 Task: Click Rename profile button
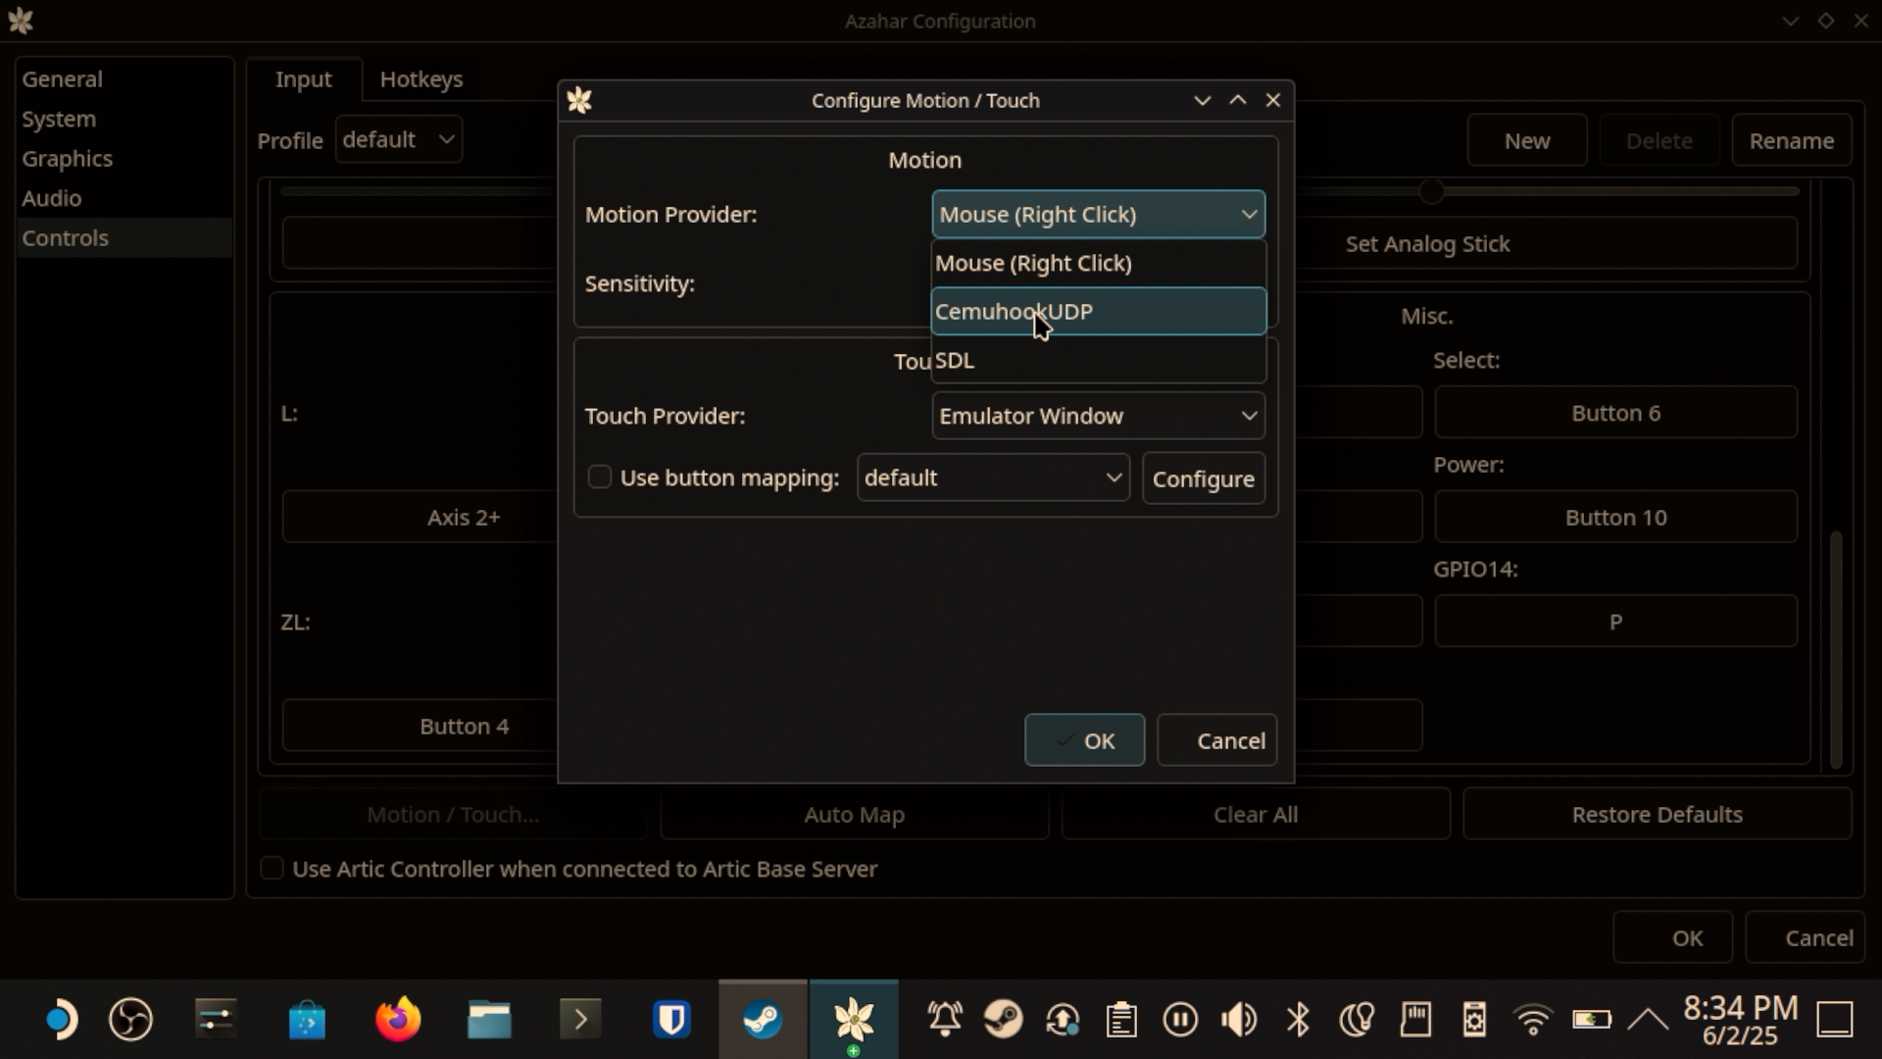[1791, 140]
